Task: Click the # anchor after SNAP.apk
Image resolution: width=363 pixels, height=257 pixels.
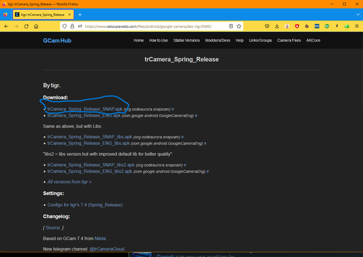Action: [172, 109]
